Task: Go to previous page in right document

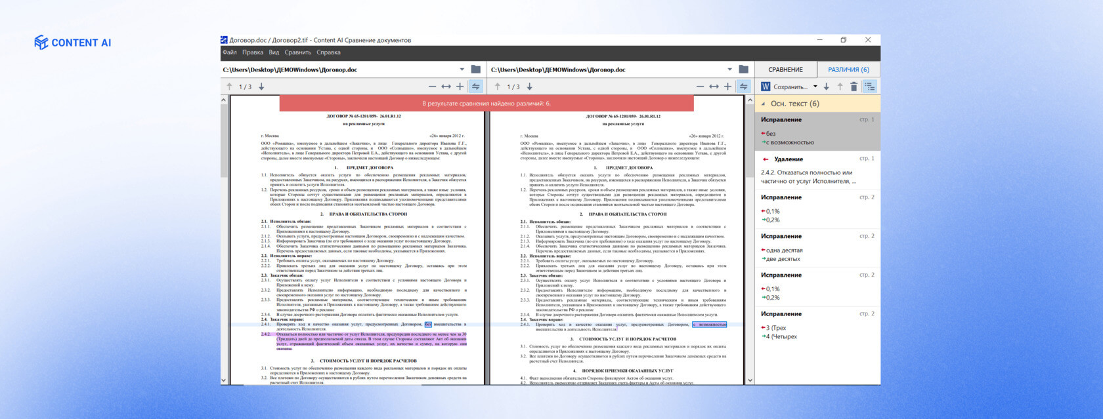Action: point(497,87)
